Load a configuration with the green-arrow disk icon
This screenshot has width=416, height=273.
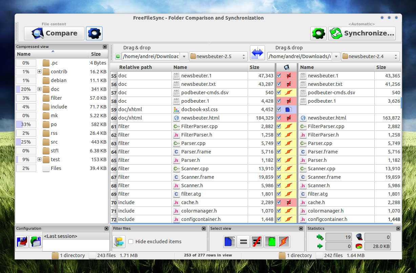coord(36,242)
